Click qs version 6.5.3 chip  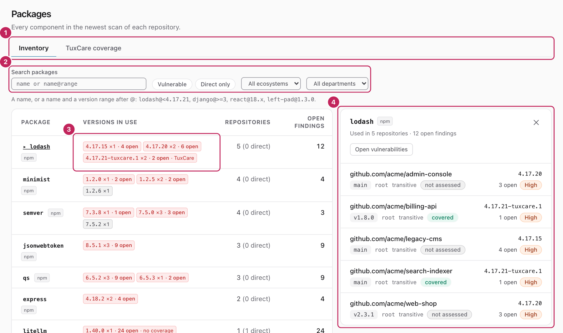163,278
